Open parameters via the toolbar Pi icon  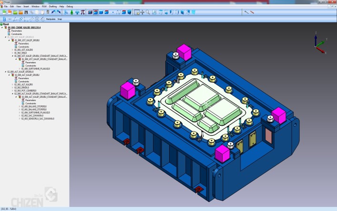point(82,12)
